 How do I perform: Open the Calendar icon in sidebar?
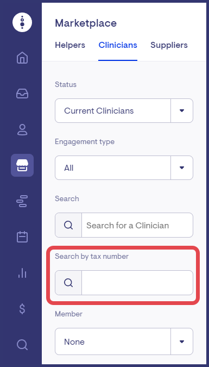(22, 237)
